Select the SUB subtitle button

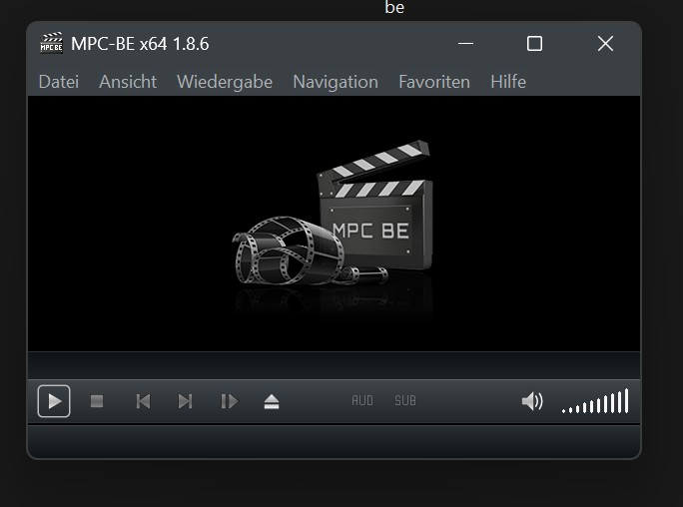coord(405,400)
